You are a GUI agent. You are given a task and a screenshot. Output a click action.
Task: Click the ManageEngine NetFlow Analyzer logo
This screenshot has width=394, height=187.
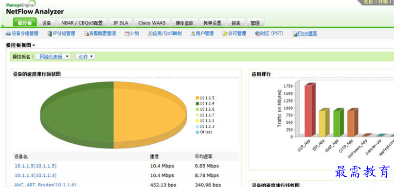click(35, 8)
